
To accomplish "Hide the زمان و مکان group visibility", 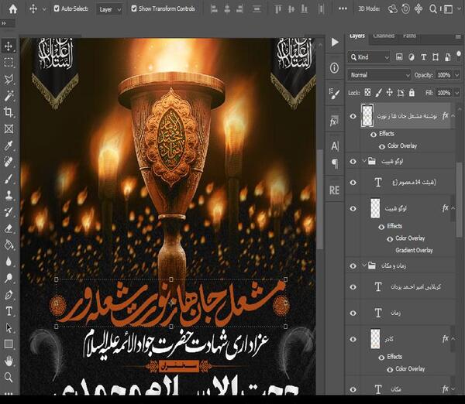I will tap(353, 266).
